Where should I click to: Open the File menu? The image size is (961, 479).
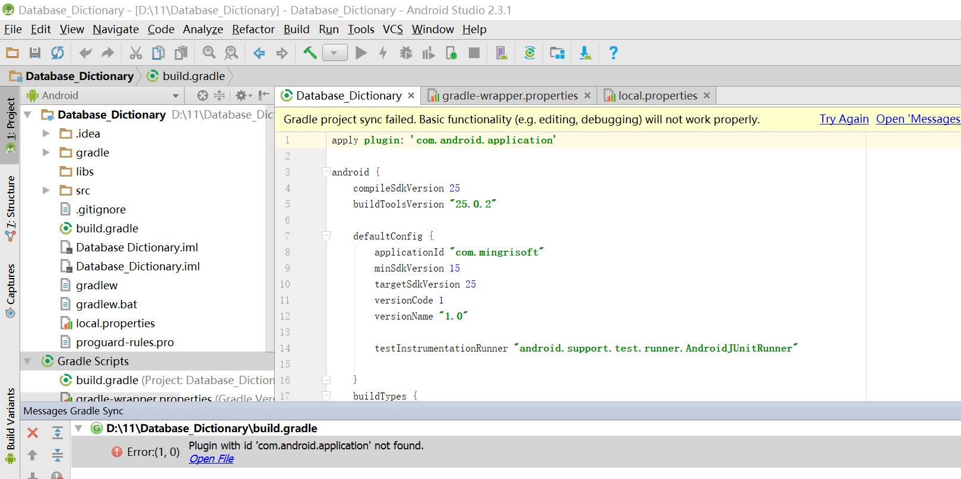coord(13,29)
